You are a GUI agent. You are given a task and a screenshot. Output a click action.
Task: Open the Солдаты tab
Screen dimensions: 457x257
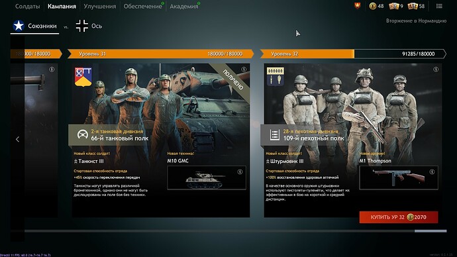(x=27, y=6)
